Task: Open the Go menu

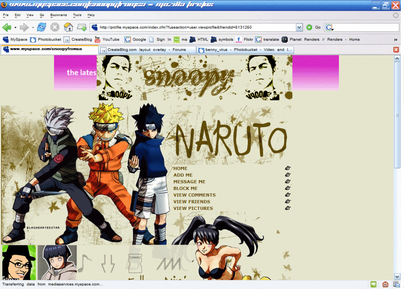Action: click(42, 15)
